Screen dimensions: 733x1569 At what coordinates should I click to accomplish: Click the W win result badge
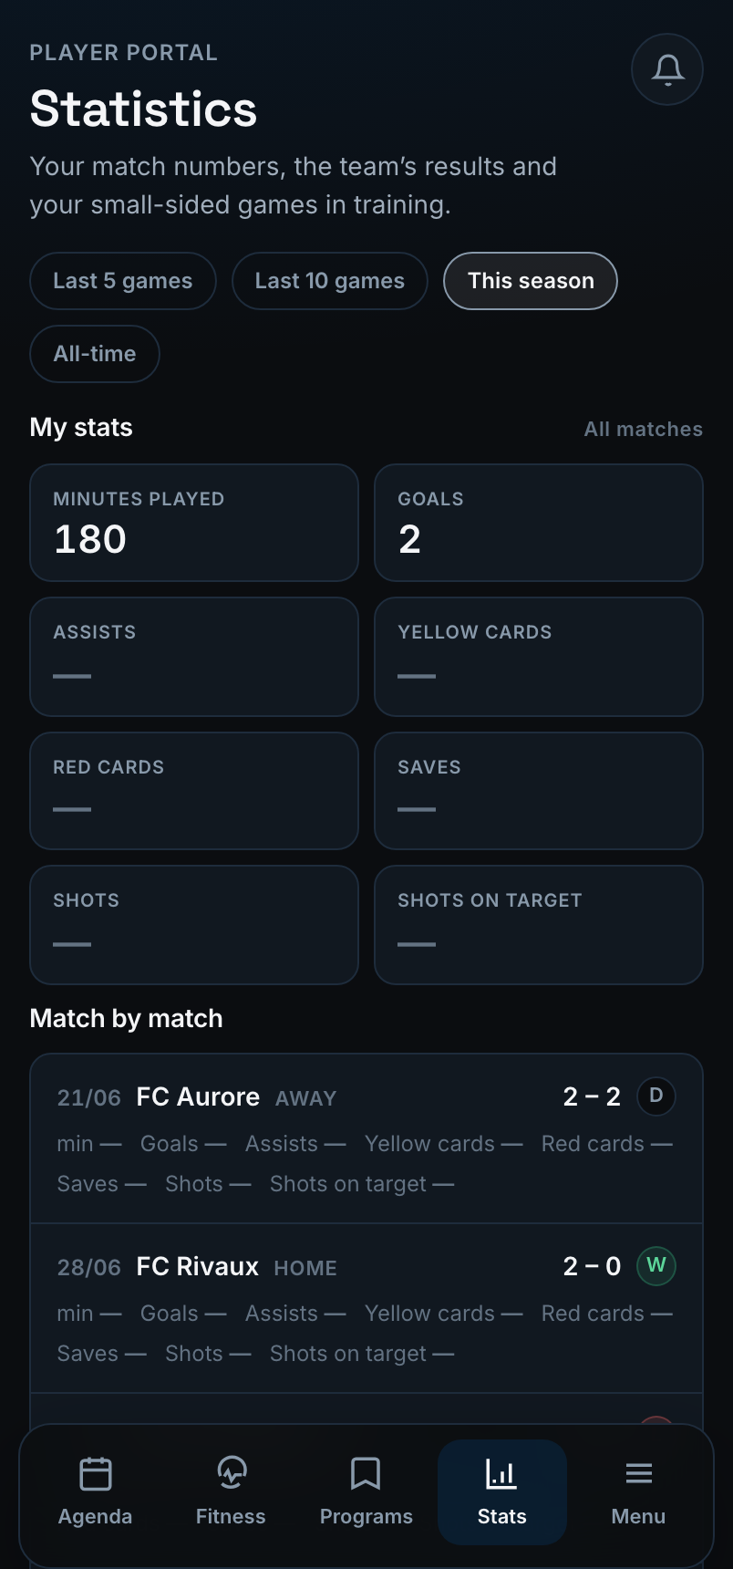pyautogui.click(x=656, y=1265)
